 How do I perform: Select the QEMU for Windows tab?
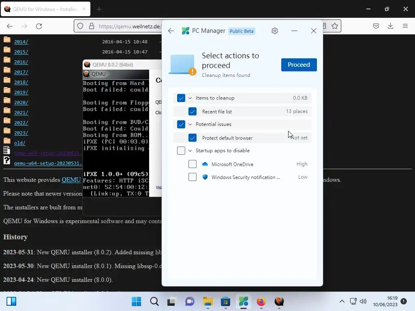(x=45, y=9)
